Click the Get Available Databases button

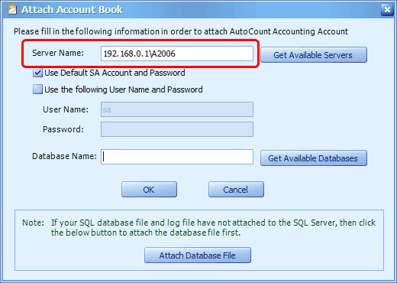coord(314,158)
